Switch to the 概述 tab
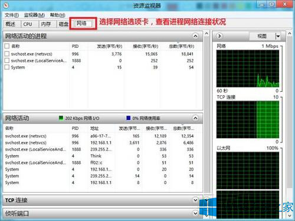This screenshot has width=295, height=221. 11,24
